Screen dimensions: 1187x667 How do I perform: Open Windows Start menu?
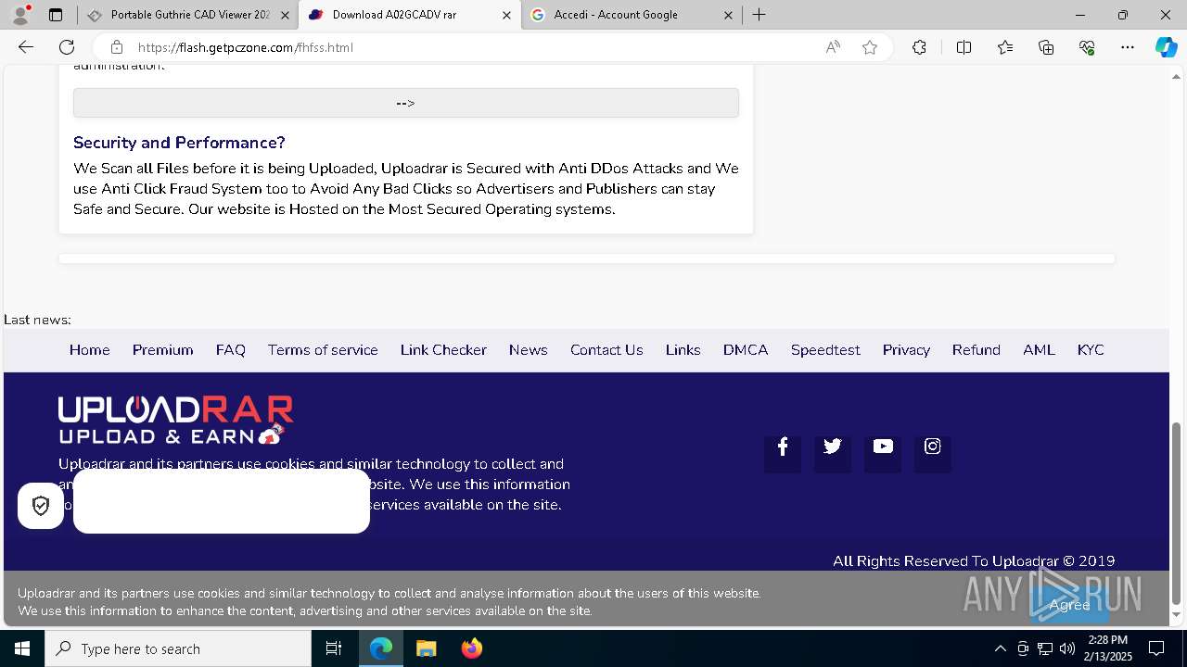tap(22, 648)
